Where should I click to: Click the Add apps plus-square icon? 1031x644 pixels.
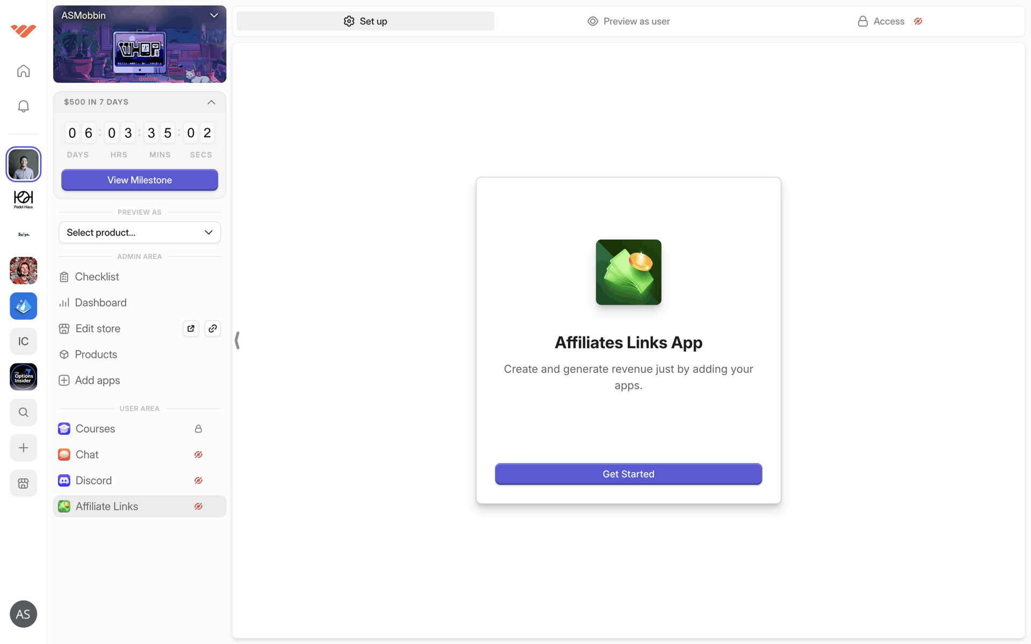[64, 380]
